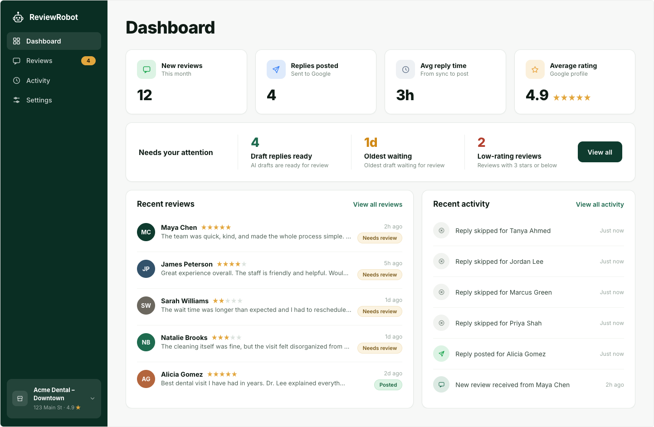Click 'Reply posted for Alicia Gomez'
The width and height of the screenshot is (654, 427).
click(500, 354)
